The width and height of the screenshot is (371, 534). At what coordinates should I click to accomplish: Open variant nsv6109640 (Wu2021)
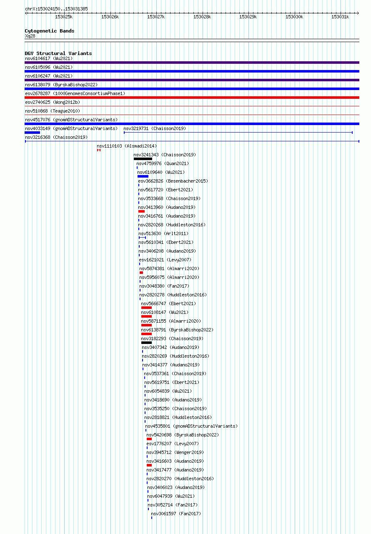pos(161,172)
